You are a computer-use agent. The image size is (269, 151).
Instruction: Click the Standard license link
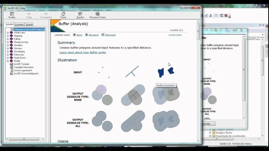(x=94, y=35)
